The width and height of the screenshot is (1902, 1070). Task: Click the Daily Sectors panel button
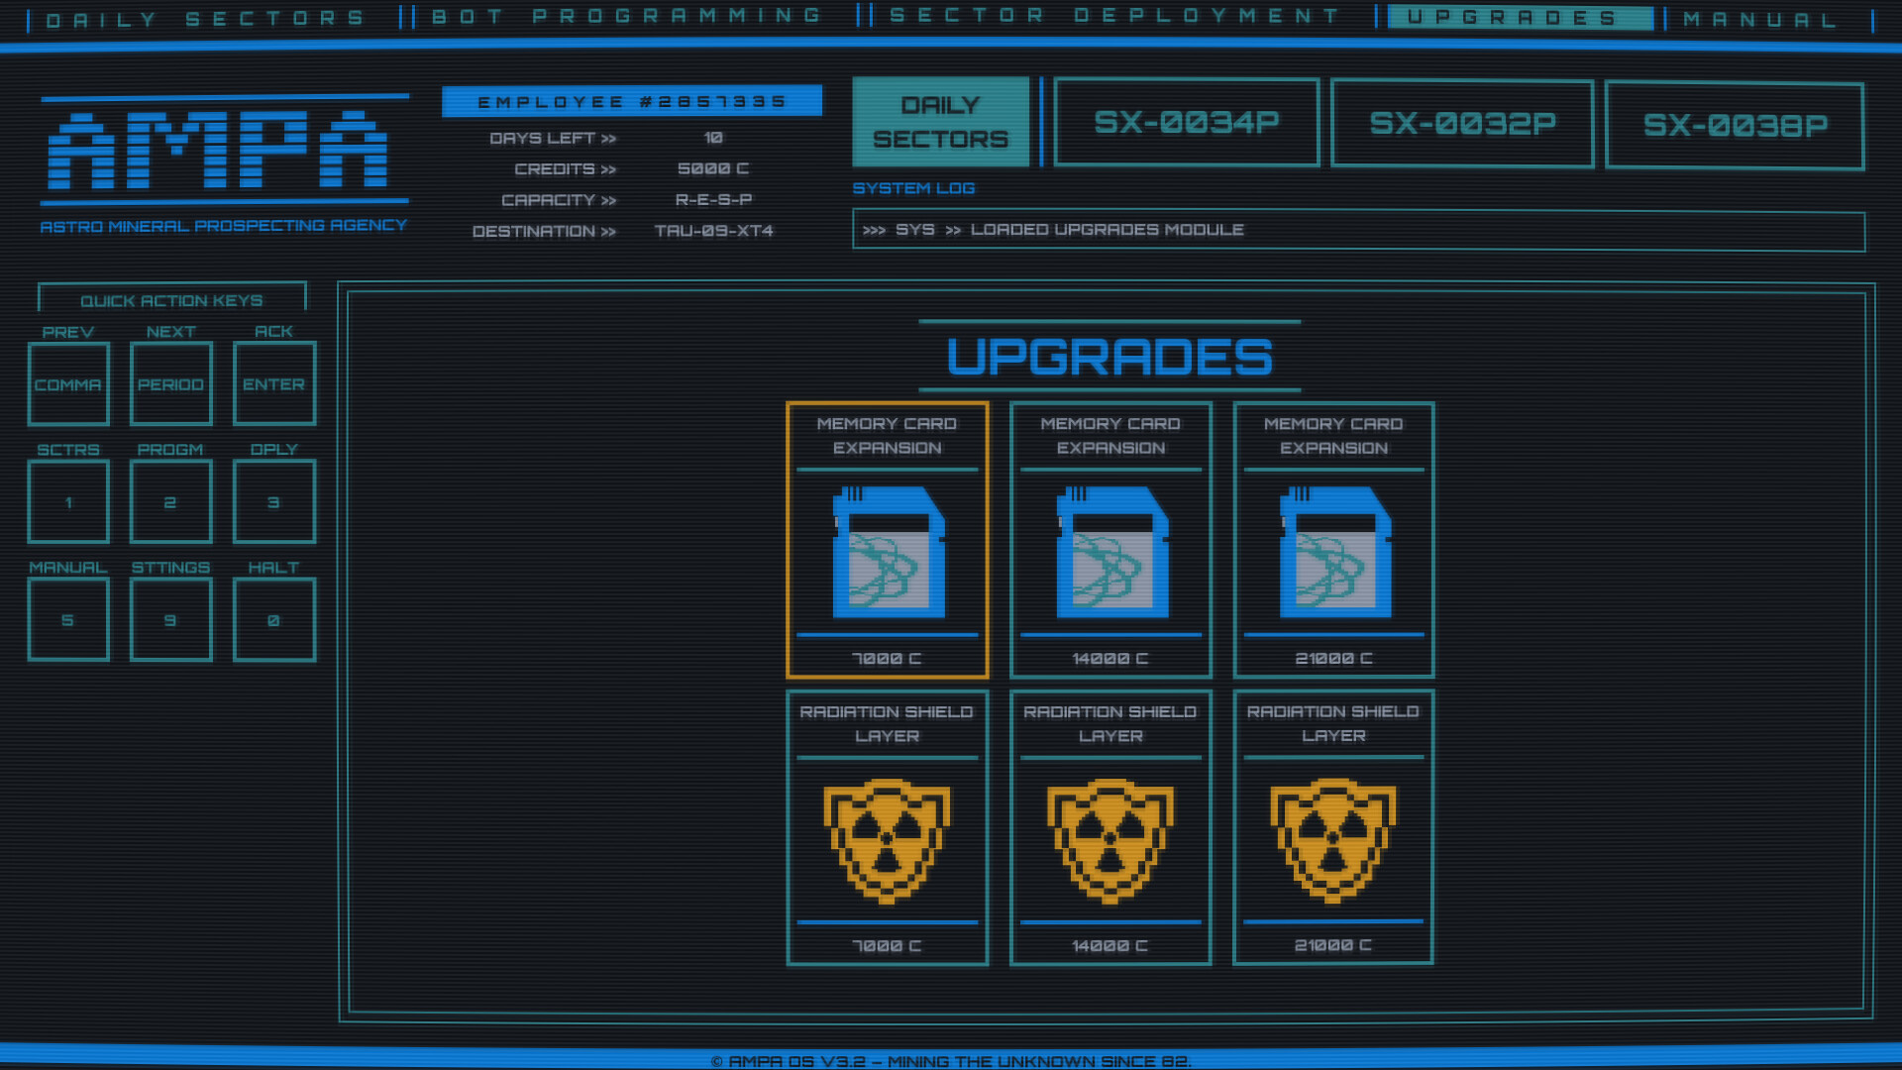(940, 120)
